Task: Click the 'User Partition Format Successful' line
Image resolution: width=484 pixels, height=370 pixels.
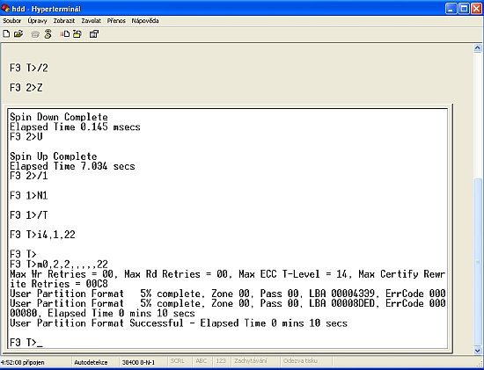Action: (x=179, y=323)
